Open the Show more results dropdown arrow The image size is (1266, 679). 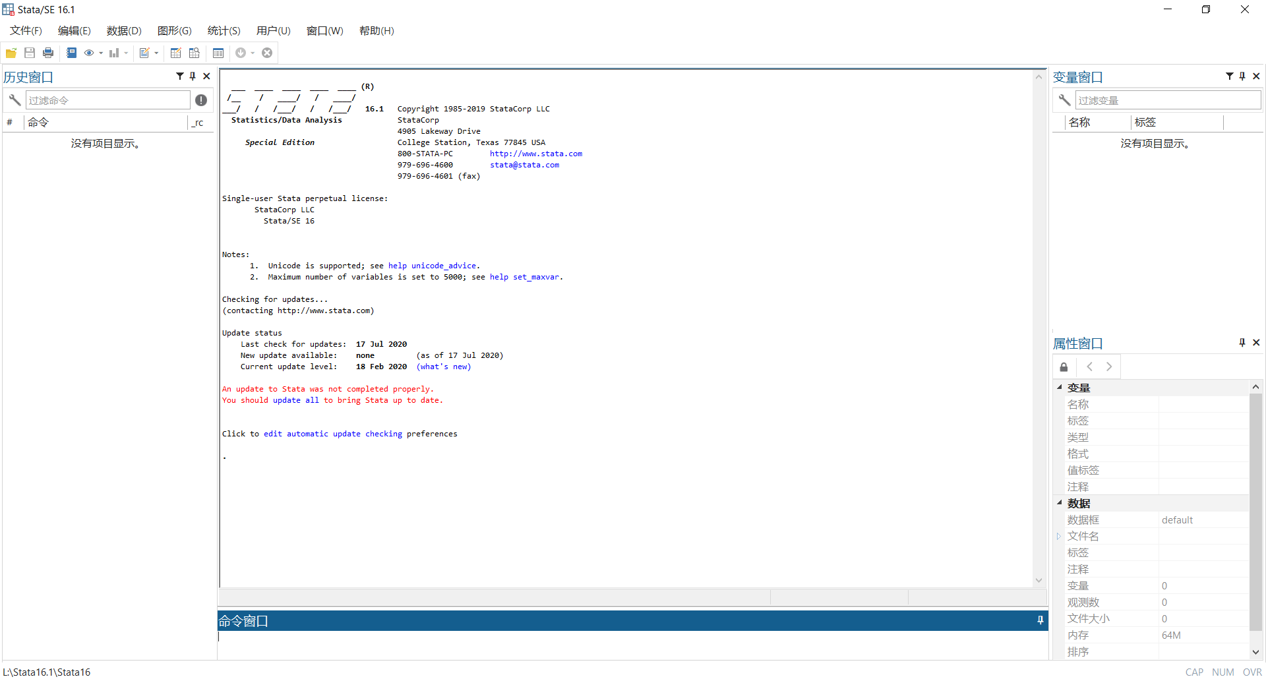tap(253, 53)
